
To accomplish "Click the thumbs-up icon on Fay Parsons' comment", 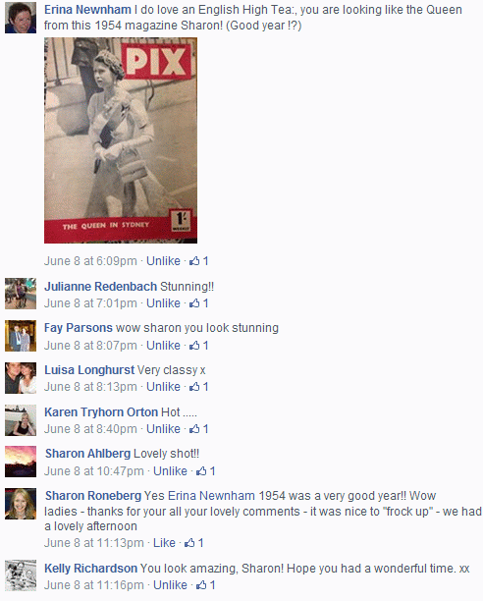I will tap(194, 346).
